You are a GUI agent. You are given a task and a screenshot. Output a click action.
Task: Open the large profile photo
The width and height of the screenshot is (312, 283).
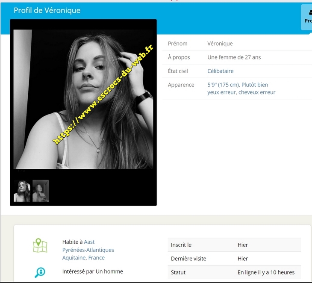click(x=83, y=99)
